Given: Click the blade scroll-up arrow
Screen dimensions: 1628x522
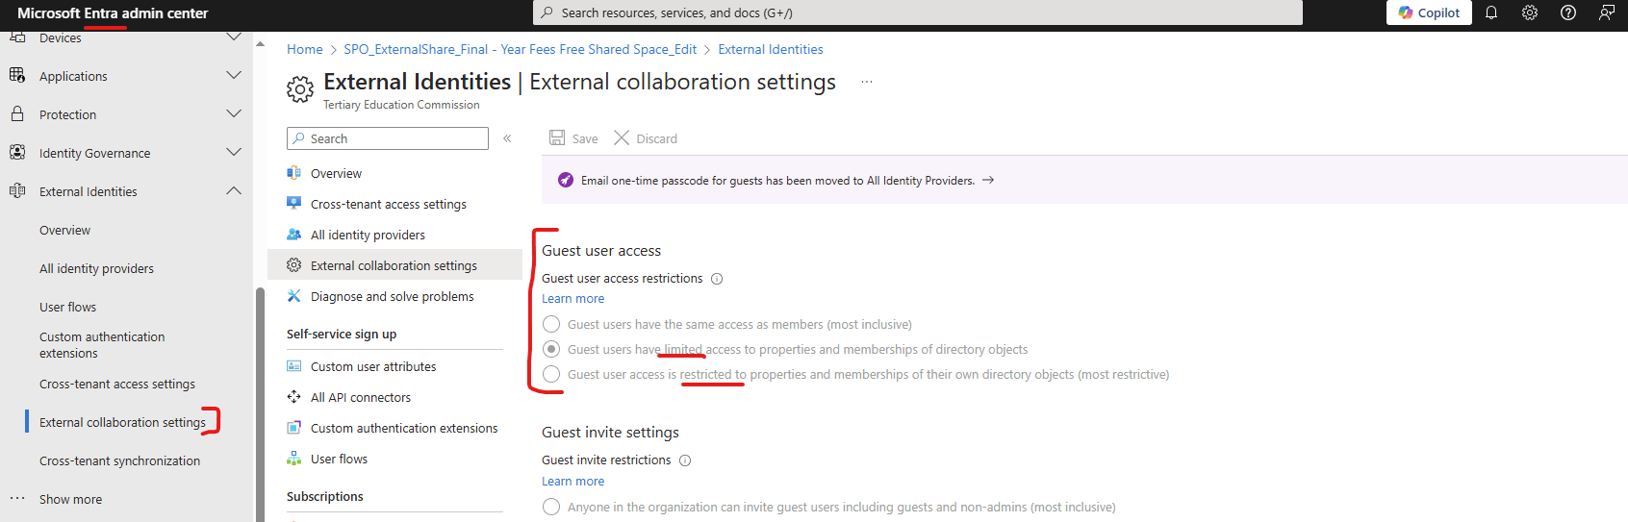Looking at the screenshot, I should [260, 44].
